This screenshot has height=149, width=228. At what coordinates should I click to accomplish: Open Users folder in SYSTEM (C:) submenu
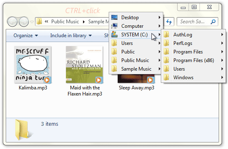click(193, 69)
